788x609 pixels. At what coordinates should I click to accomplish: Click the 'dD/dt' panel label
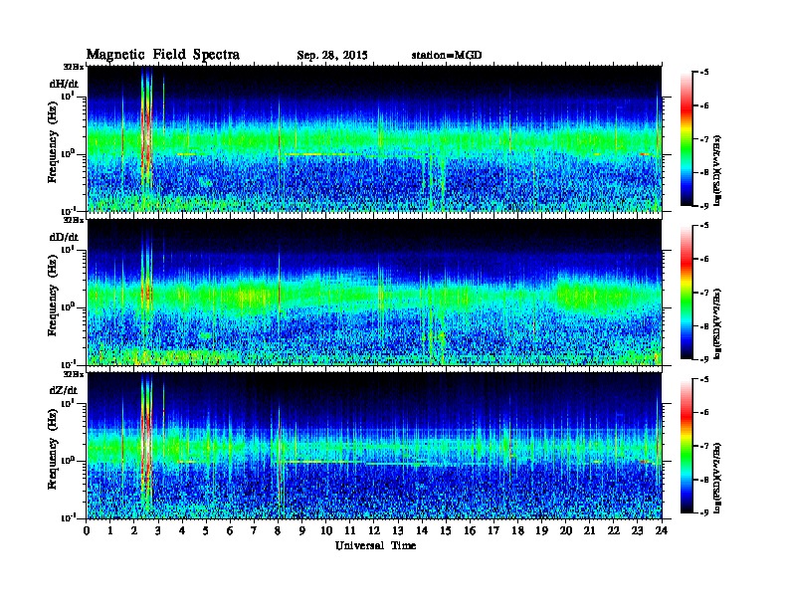(64, 237)
